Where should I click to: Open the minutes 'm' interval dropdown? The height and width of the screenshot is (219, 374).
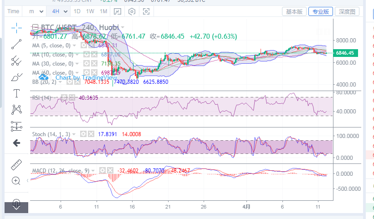coord(35,11)
